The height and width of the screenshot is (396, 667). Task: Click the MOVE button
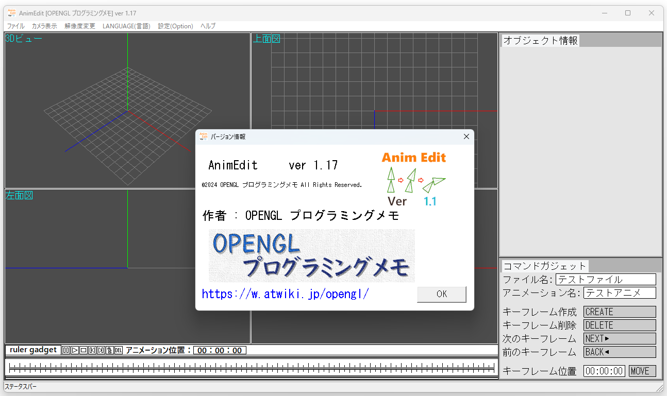click(x=642, y=371)
